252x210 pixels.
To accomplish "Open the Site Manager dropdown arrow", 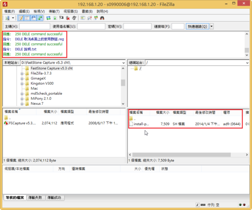I will pyautogui.click(x=13, y=18).
